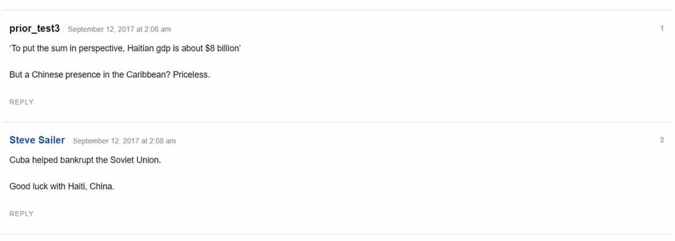The image size is (675, 241).
Task: Click the 'Good luck with Haiti, China' line
Action: 62,187
